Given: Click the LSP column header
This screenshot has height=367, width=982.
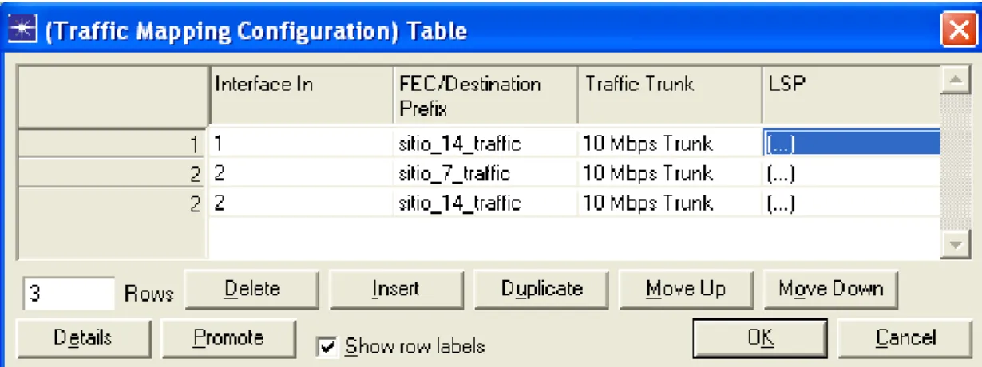Looking at the screenshot, I should point(851,95).
